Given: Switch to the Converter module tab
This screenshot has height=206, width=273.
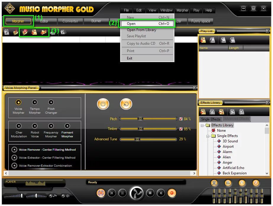Looking at the screenshot, I should coord(70,21).
